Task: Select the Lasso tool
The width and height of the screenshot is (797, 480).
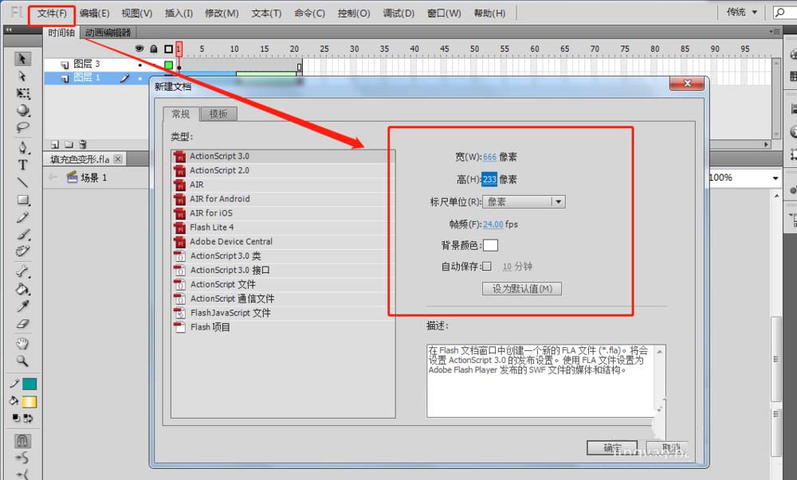Action: pyautogui.click(x=23, y=127)
